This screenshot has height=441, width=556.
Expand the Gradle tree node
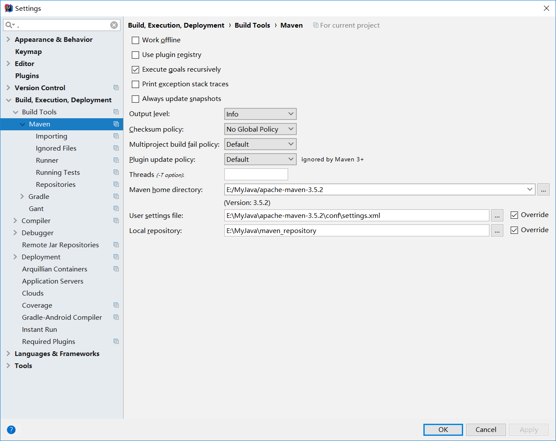click(22, 196)
